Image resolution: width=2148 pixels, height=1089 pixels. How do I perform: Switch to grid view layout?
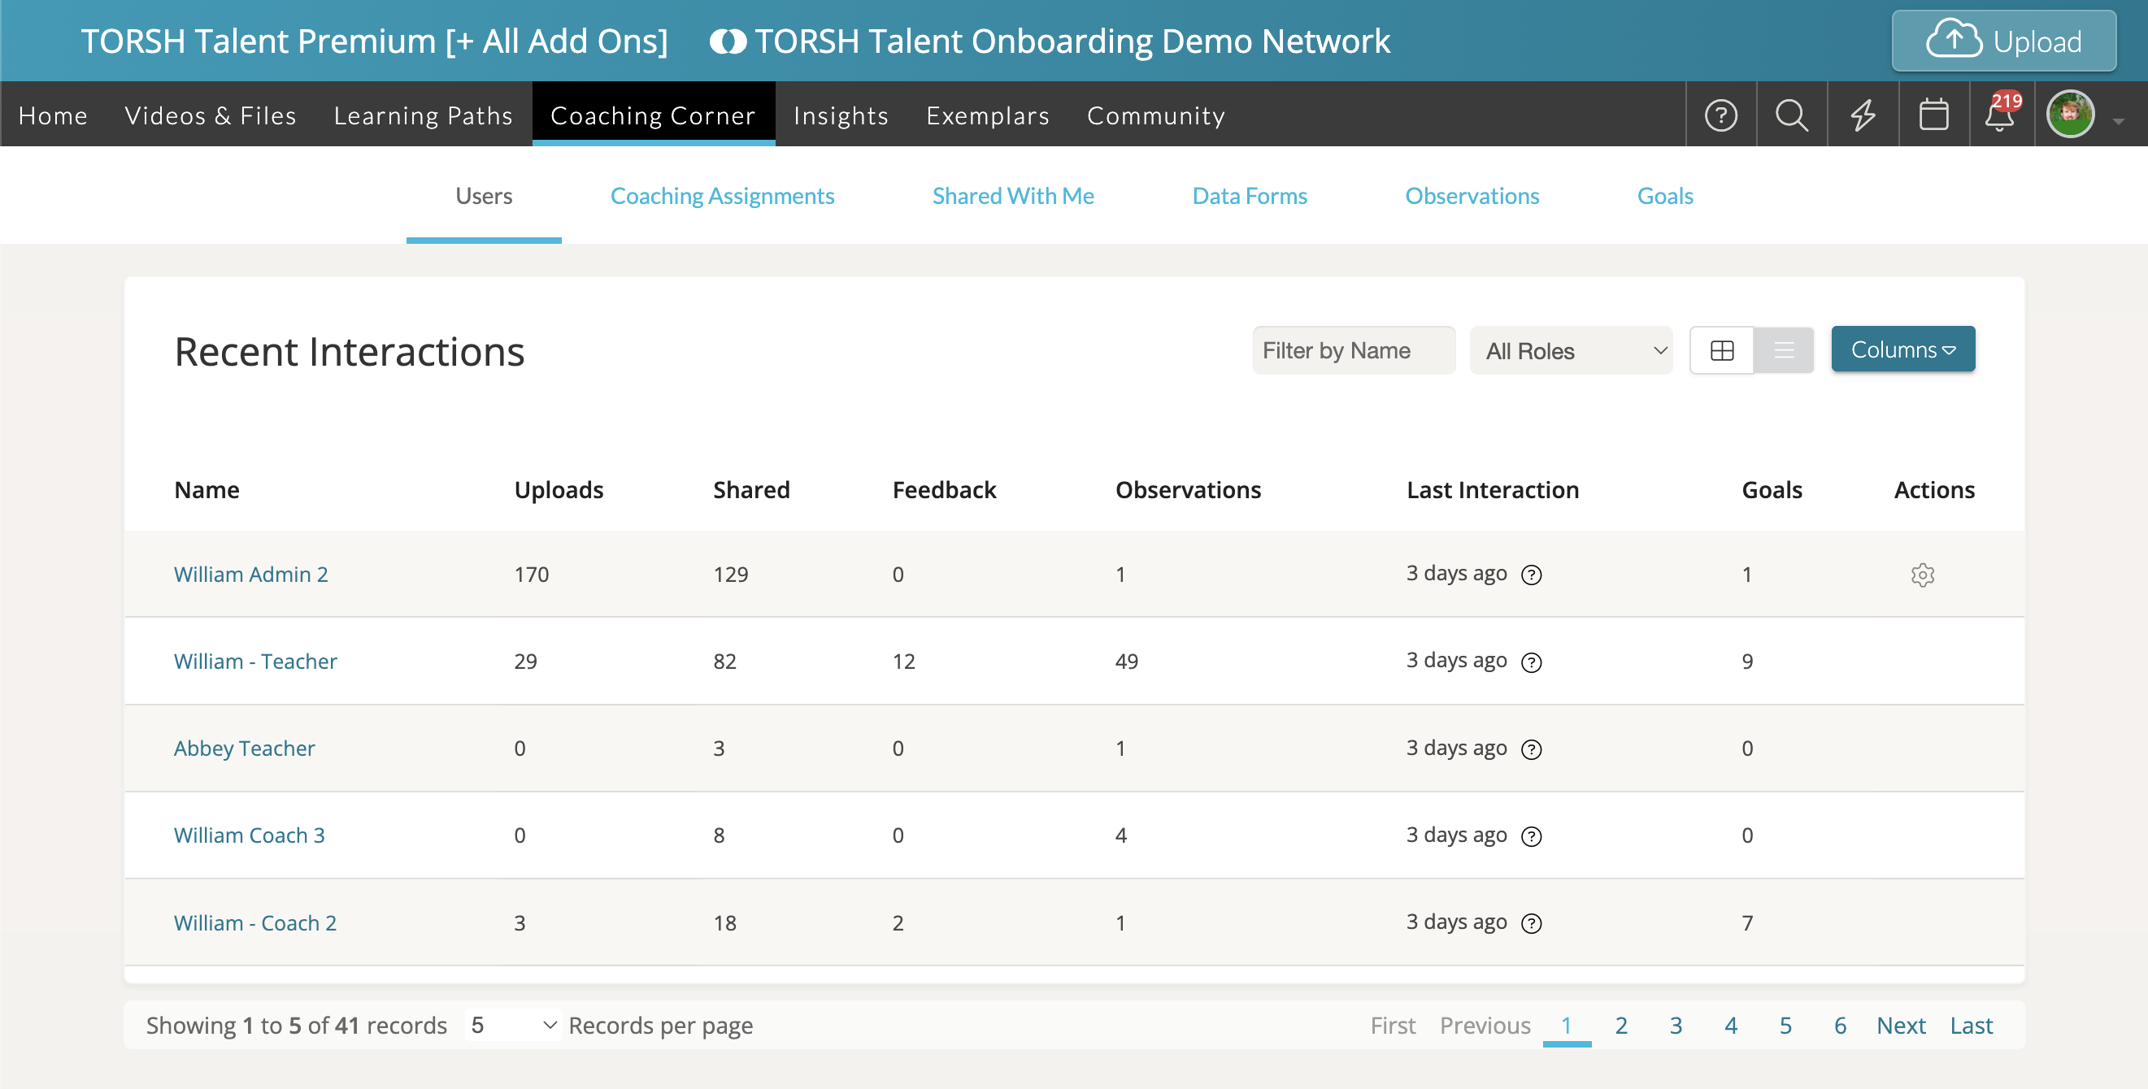1721,351
